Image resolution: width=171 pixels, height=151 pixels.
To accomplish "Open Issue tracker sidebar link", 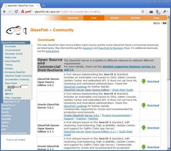I will 11,83.
